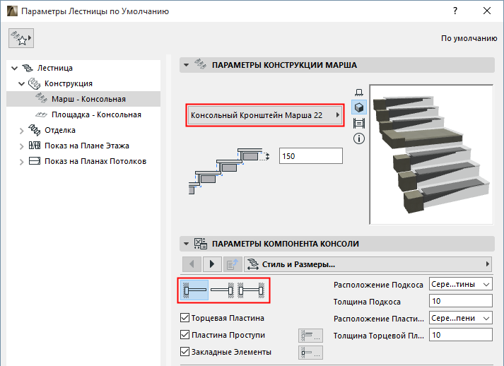Click Толщина Подкоса value field
The width and height of the screenshot is (504, 366).
coord(461,301)
